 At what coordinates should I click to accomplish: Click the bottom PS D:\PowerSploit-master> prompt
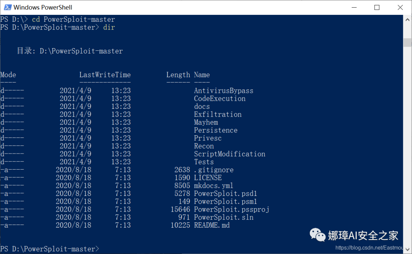click(x=50, y=249)
